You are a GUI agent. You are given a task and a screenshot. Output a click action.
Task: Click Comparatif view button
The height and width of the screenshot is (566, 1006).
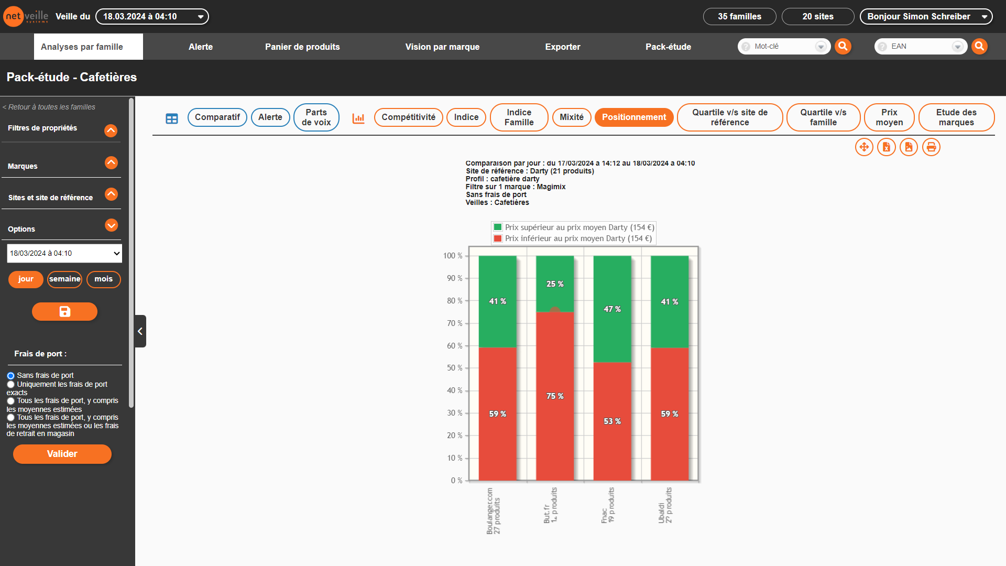pos(217,117)
